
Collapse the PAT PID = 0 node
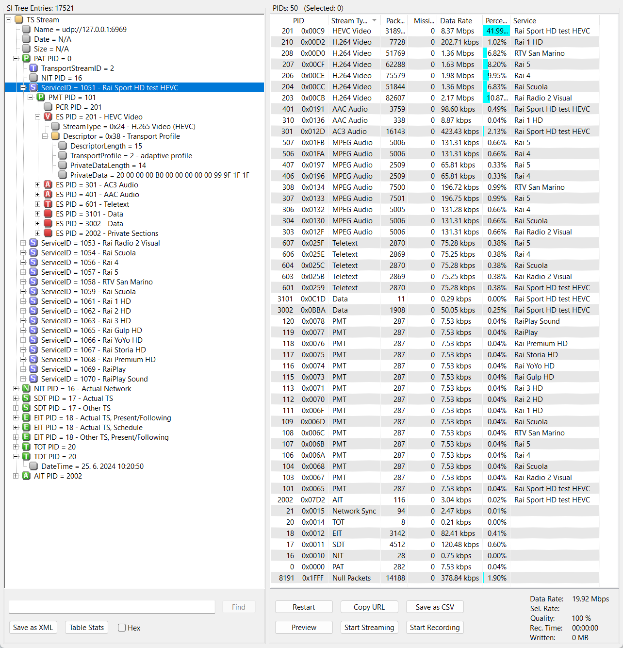pos(16,59)
